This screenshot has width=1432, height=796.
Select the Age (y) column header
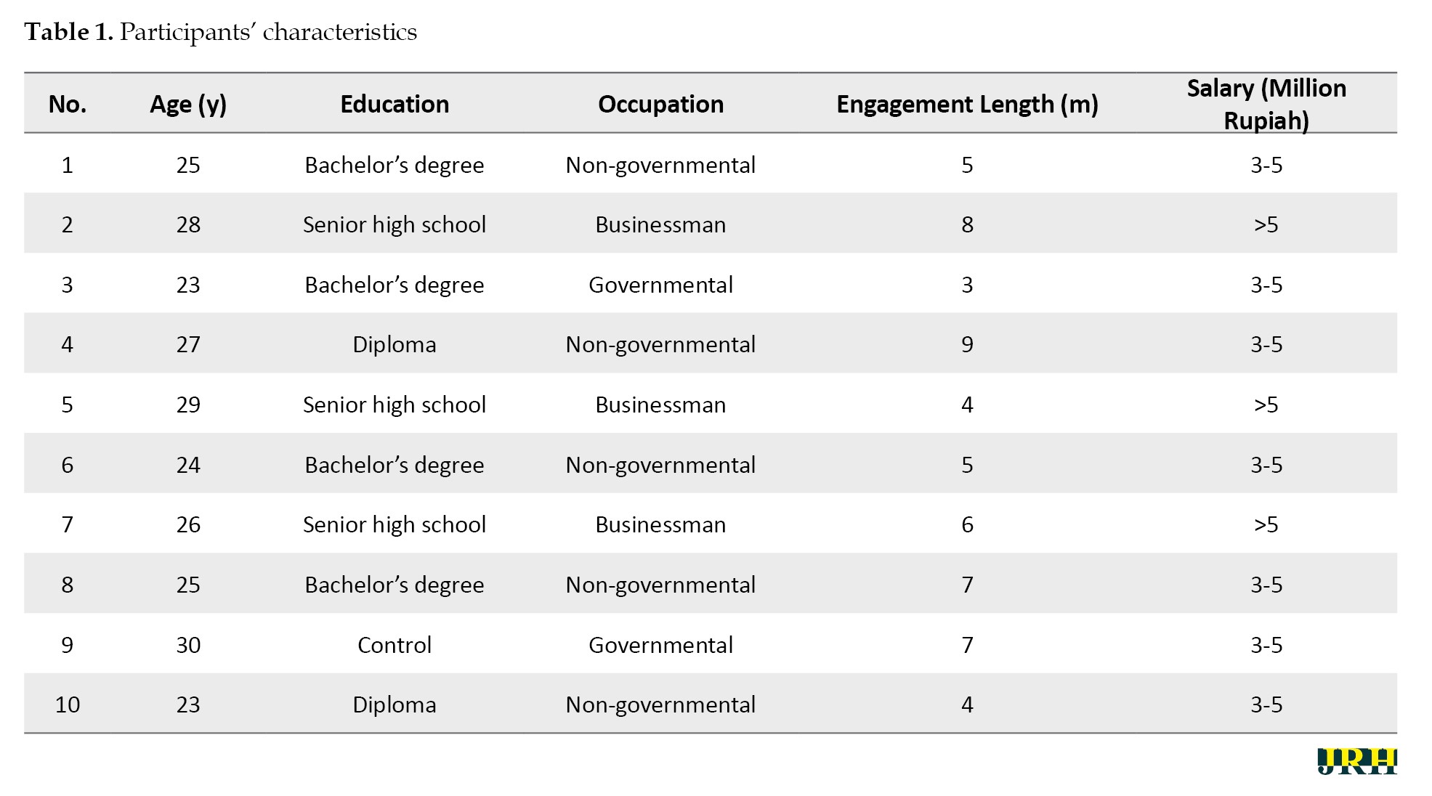188,105
